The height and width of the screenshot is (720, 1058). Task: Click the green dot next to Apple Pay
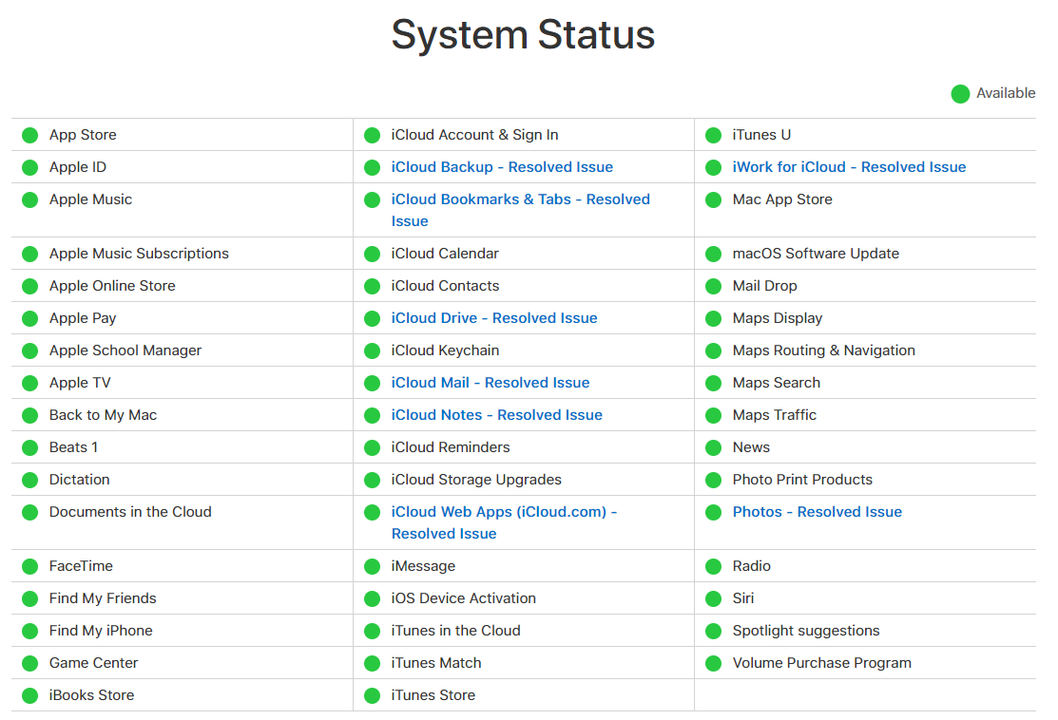click(x=29, y=319)
